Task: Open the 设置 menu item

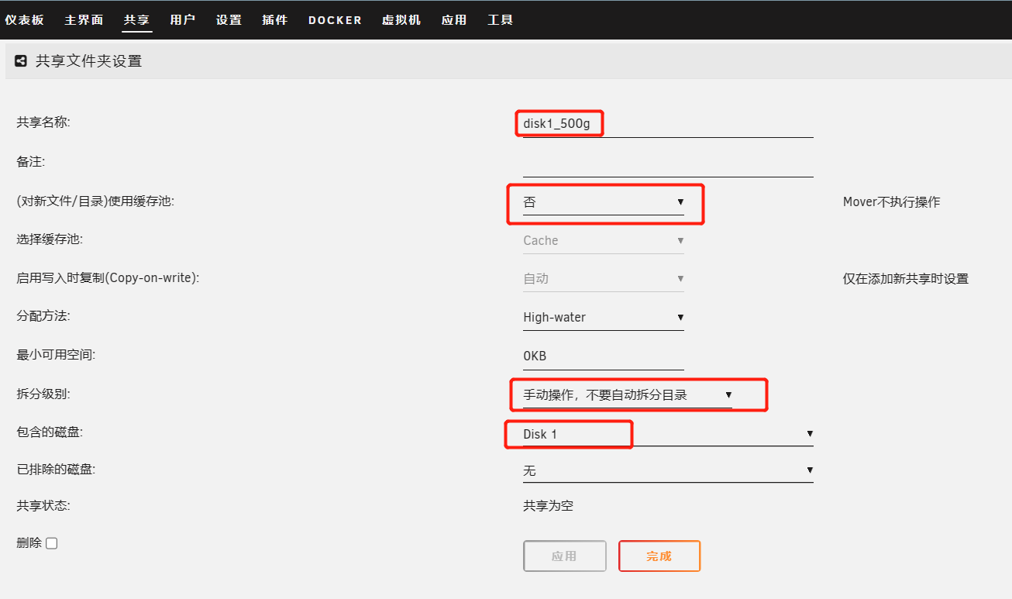Action: click(x=229, y=20)
